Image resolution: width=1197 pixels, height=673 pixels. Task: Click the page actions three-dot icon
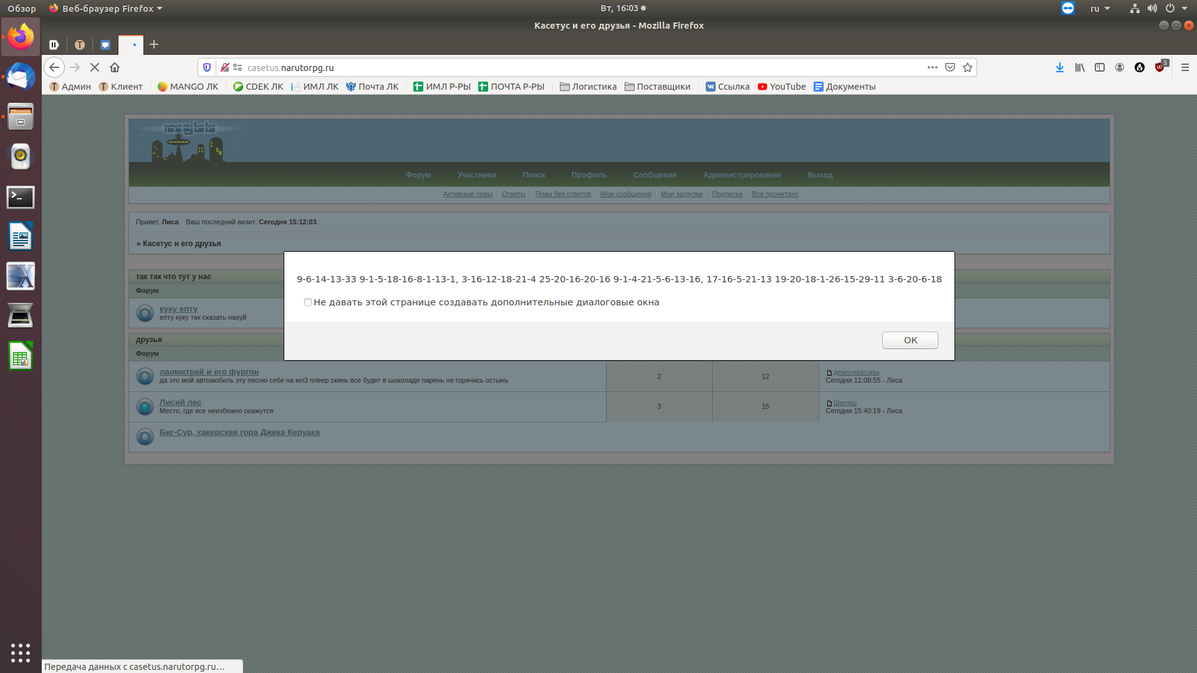pos(932,67)
